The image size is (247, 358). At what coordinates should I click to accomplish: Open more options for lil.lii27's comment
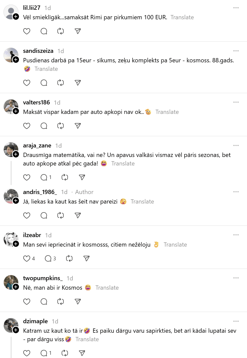236,8
